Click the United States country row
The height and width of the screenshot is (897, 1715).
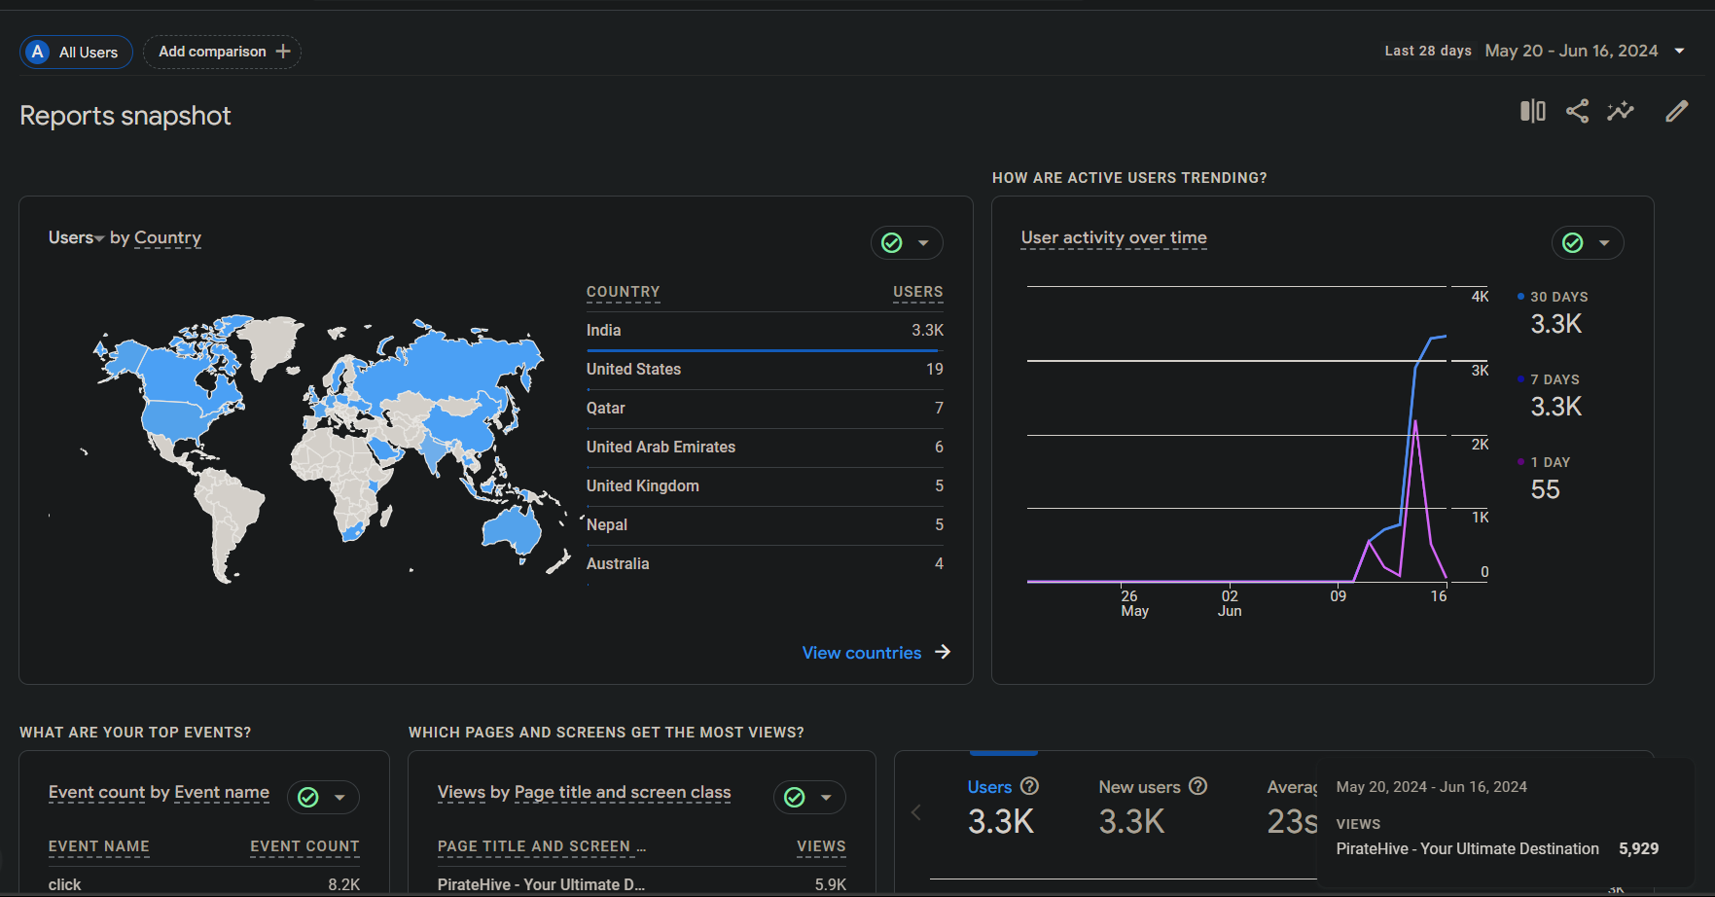tap(765, 370)
